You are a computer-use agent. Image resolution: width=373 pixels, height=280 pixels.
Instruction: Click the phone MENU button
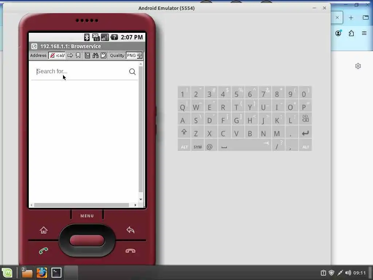click(87, 216)
